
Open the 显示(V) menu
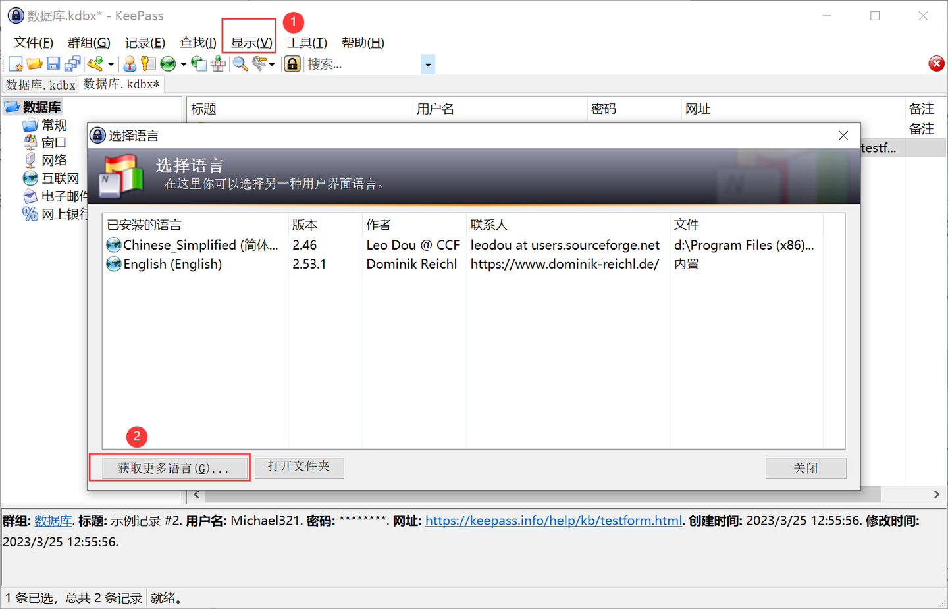pyautogui.click(x=251, y=43)
